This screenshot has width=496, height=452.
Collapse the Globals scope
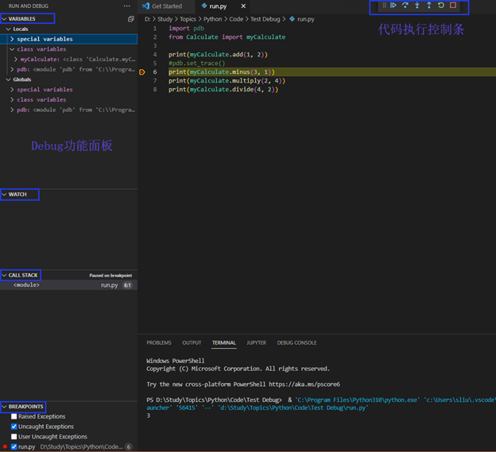point(8,79)
